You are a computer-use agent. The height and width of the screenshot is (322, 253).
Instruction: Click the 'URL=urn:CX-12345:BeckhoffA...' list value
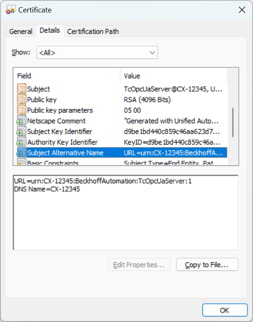(173, 153)
